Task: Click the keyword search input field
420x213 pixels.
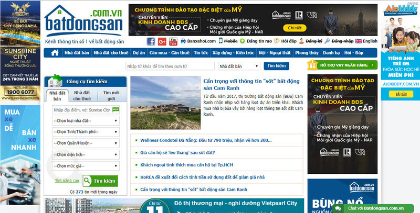Action: [170, 66]
